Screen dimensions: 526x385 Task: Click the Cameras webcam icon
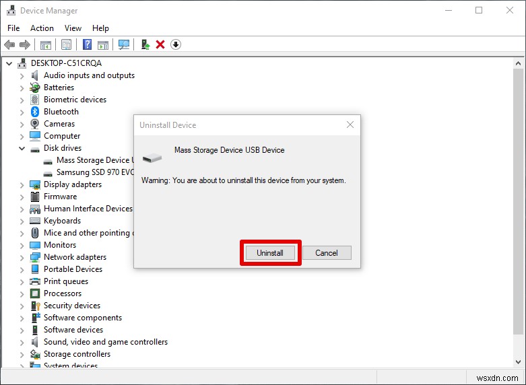[x=34, y=124]
